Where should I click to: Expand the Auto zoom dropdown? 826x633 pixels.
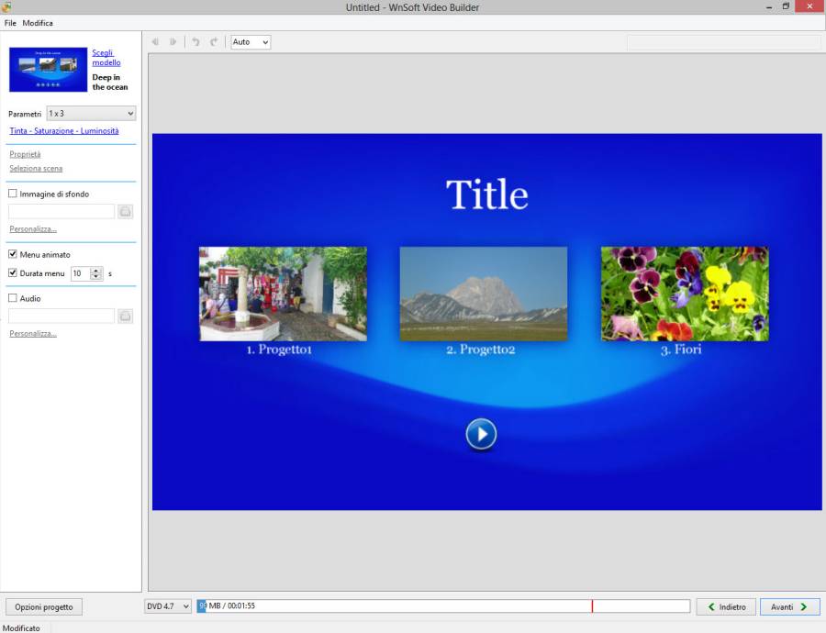point(251,42)
